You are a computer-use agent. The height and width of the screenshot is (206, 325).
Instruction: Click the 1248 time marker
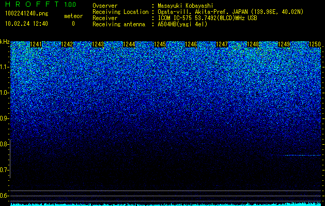pos(253,44)
